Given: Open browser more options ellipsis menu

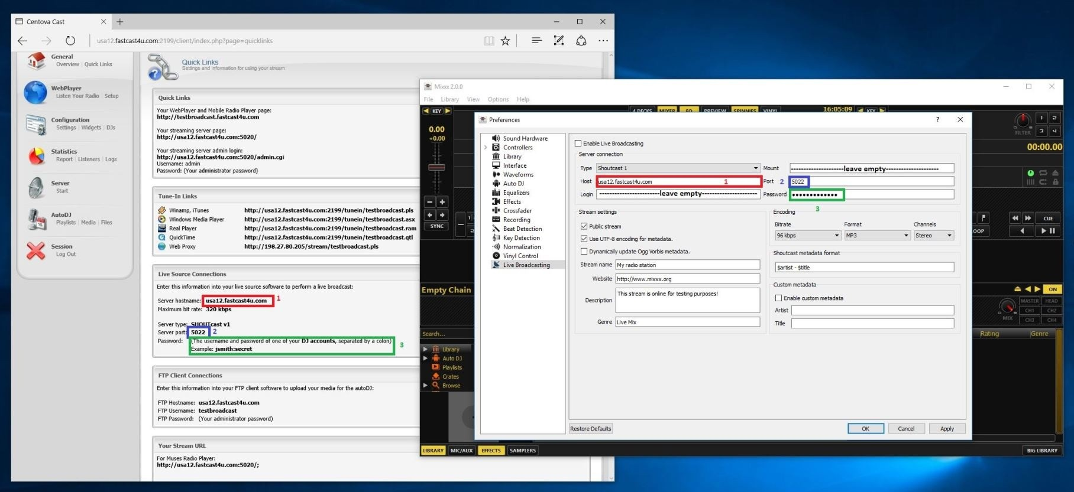Looking at the screenshot, I should point(603,41).
